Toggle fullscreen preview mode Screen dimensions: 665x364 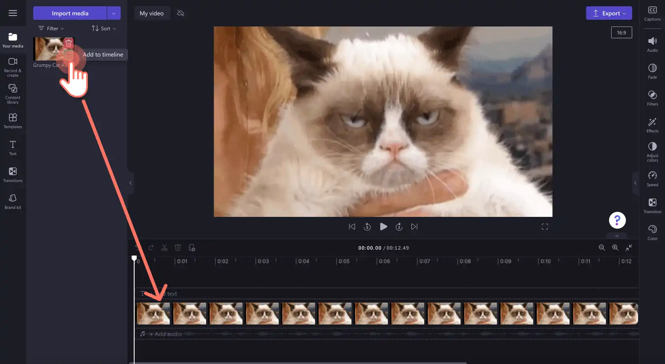coord(545,227)
